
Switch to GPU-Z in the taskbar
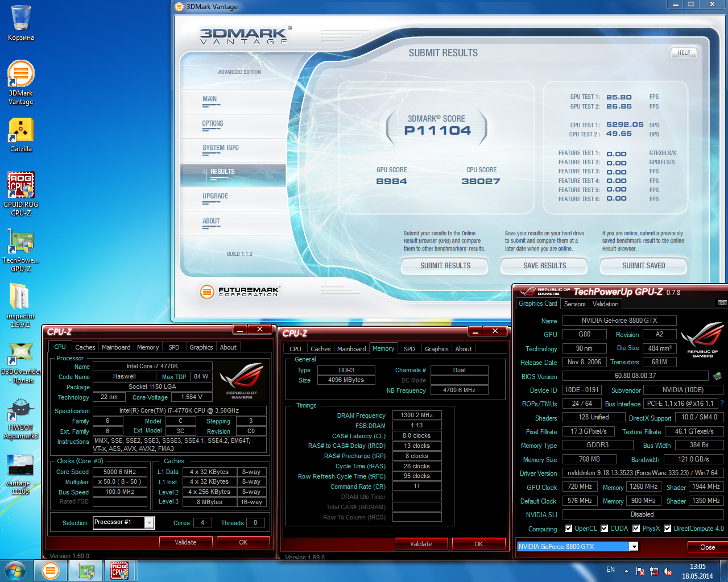pos(86,571)
